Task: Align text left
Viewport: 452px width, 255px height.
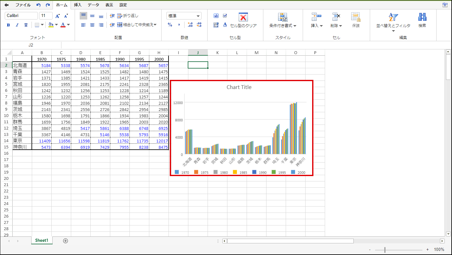Action: click(83, 25)
